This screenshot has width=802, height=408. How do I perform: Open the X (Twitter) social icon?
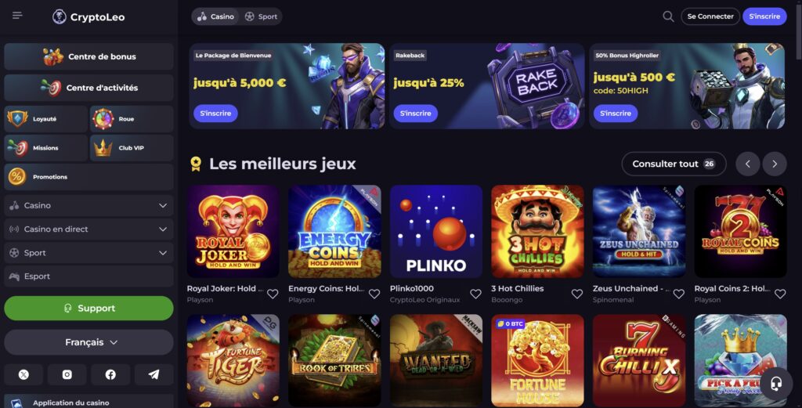pyautogui.click(x=23, y=374)
